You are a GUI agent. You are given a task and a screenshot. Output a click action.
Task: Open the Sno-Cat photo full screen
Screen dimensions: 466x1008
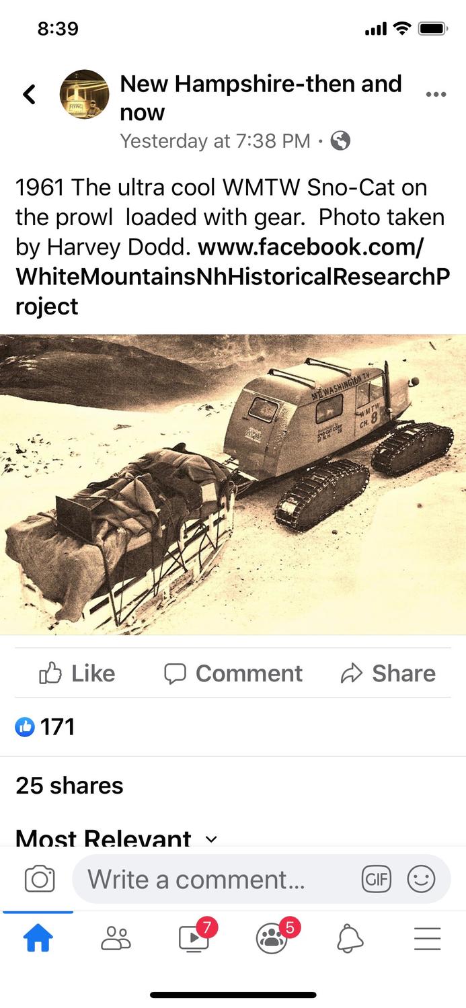click(x=233, y=485)
